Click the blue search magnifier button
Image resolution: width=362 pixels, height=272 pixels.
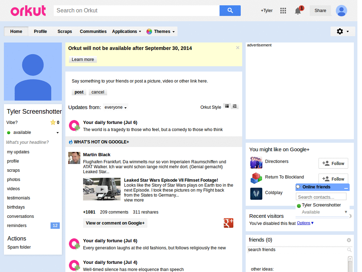[230, 11]
